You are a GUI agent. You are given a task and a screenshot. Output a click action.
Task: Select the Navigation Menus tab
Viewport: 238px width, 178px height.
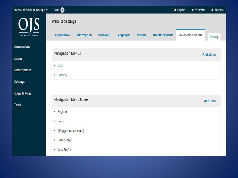click(190, 35)
